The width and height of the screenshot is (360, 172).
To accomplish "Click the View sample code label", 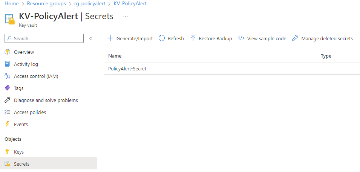I will pyautogui.click(x=267, y=38).
